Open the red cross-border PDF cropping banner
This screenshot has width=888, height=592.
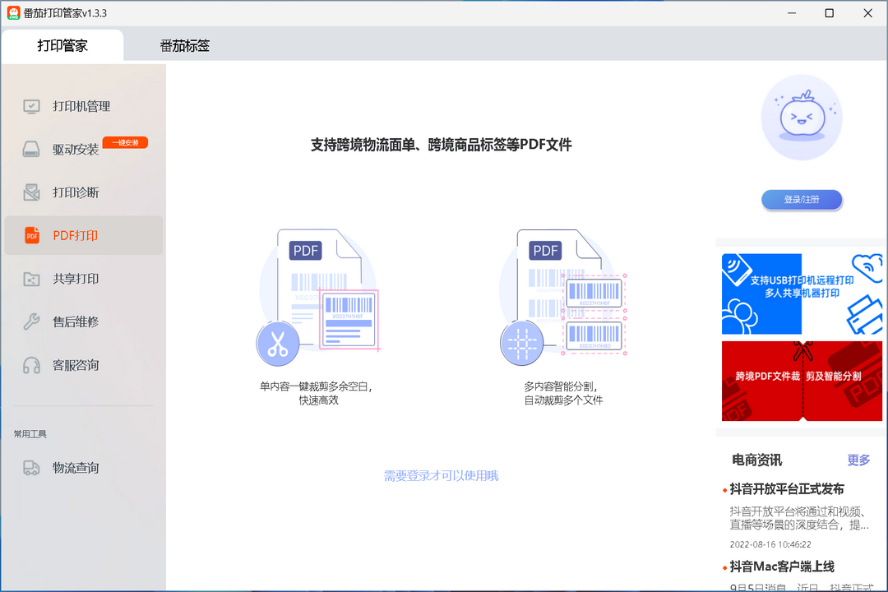(802, 381)
